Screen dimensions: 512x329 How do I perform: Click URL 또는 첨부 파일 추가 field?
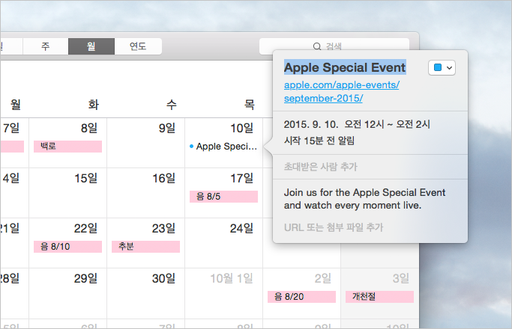coord(334,227)
